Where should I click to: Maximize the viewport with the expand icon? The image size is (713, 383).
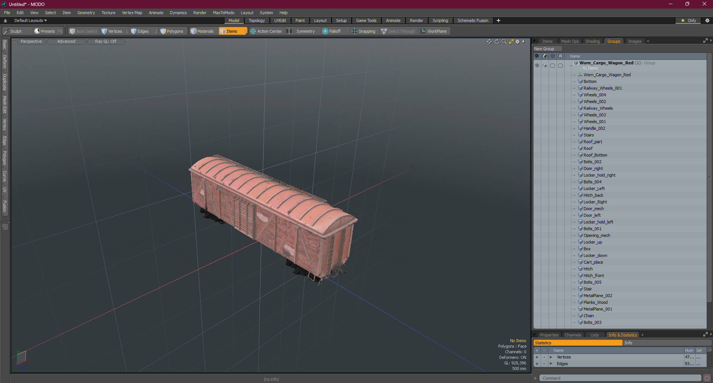511,42
